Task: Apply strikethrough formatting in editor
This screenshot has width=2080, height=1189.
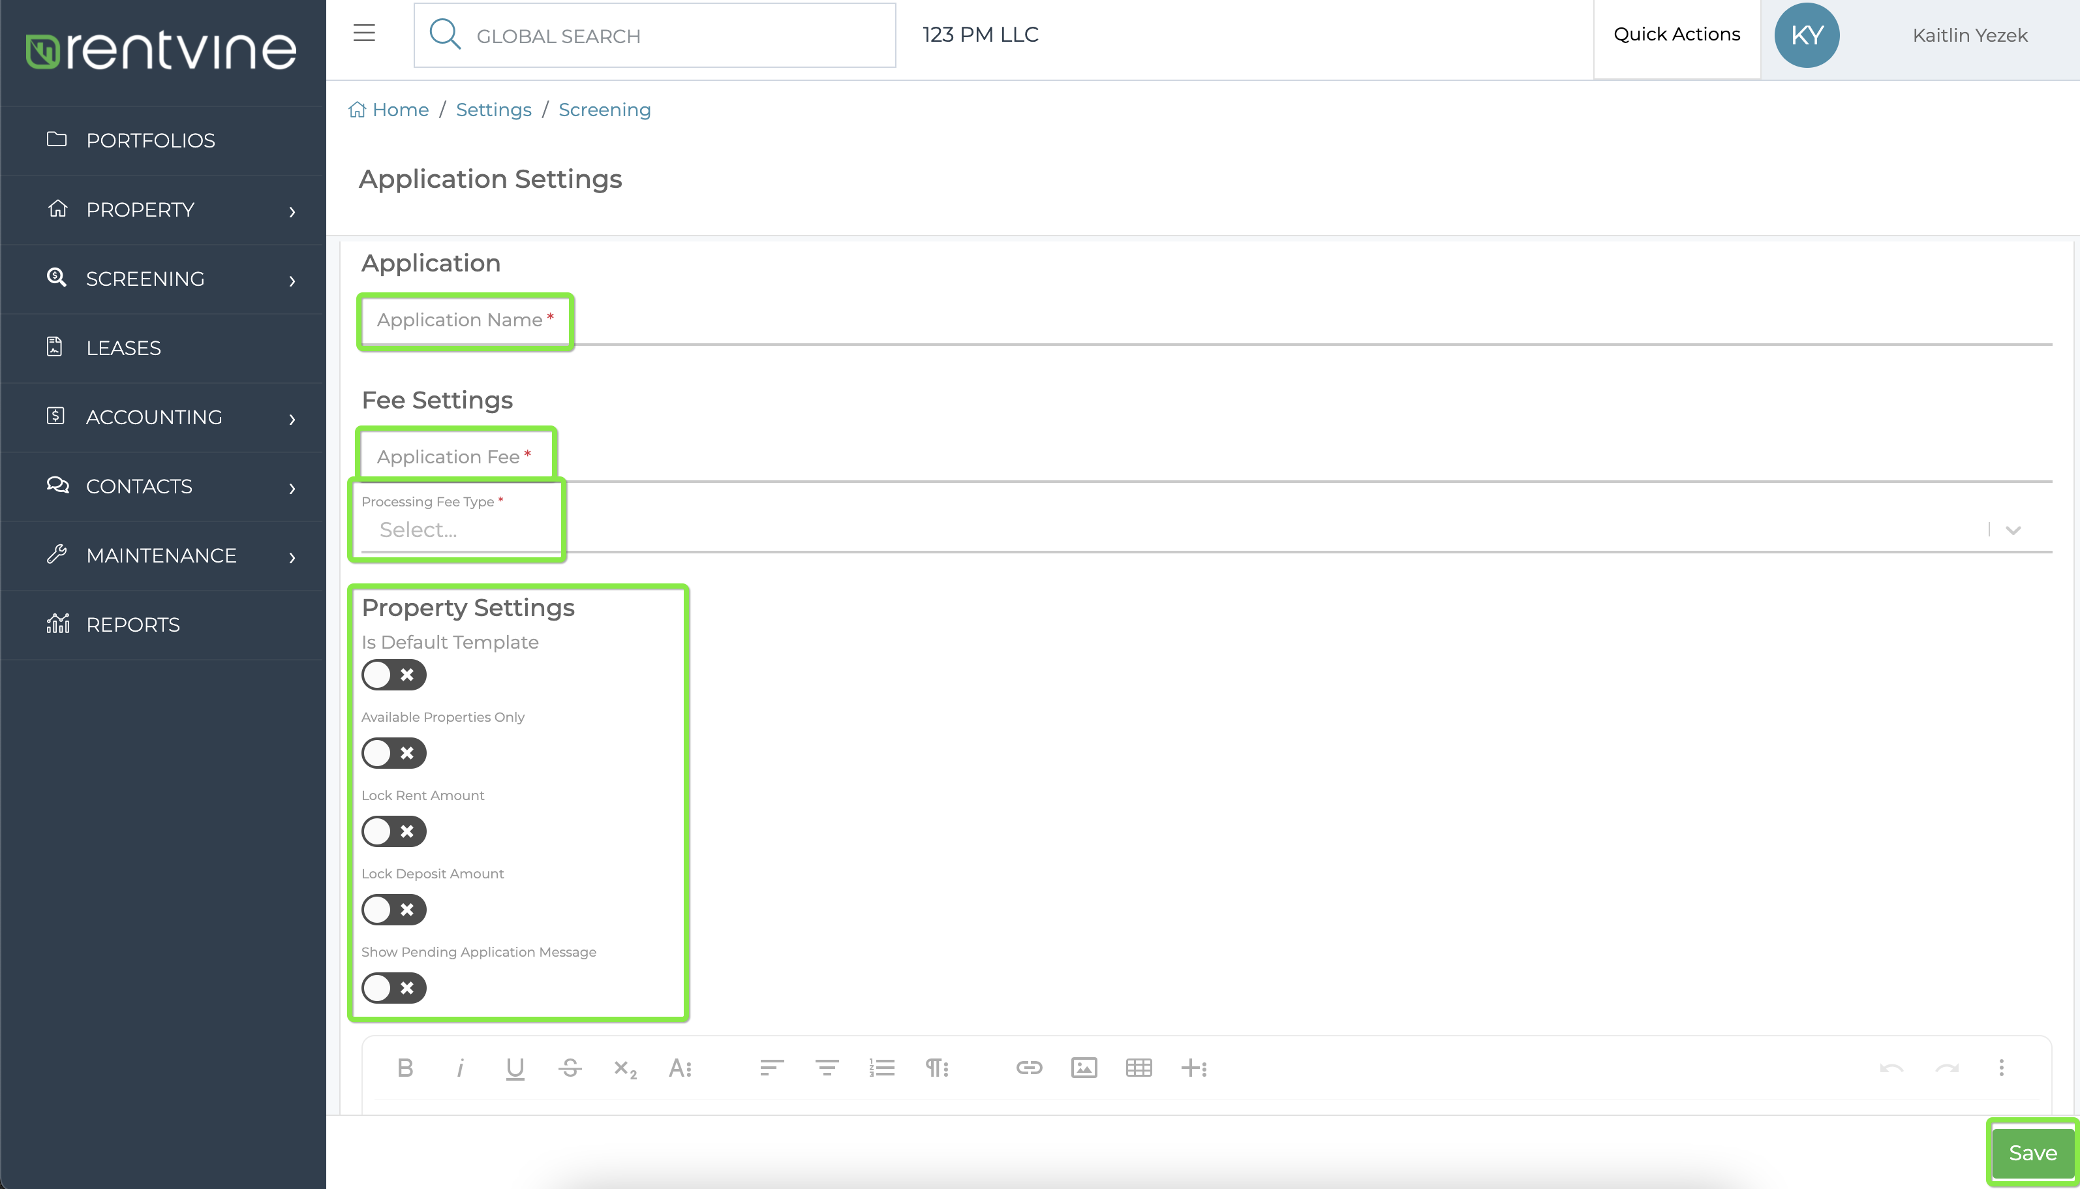Action: (x=570, y=1068)
